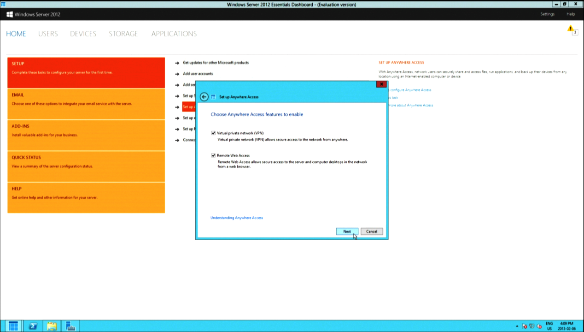Open PowerShell from the taskbar

pos(33,326)
